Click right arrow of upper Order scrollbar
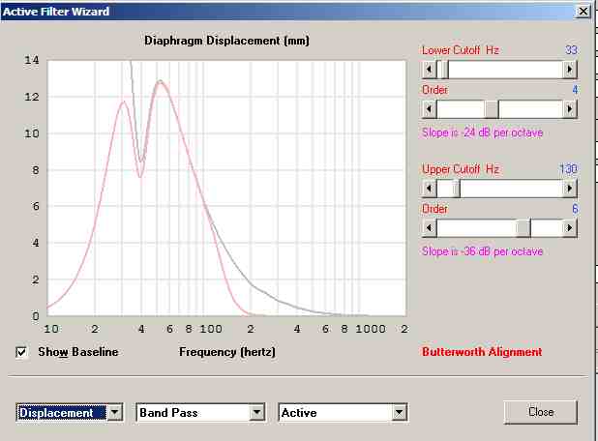 pos(570,228)
